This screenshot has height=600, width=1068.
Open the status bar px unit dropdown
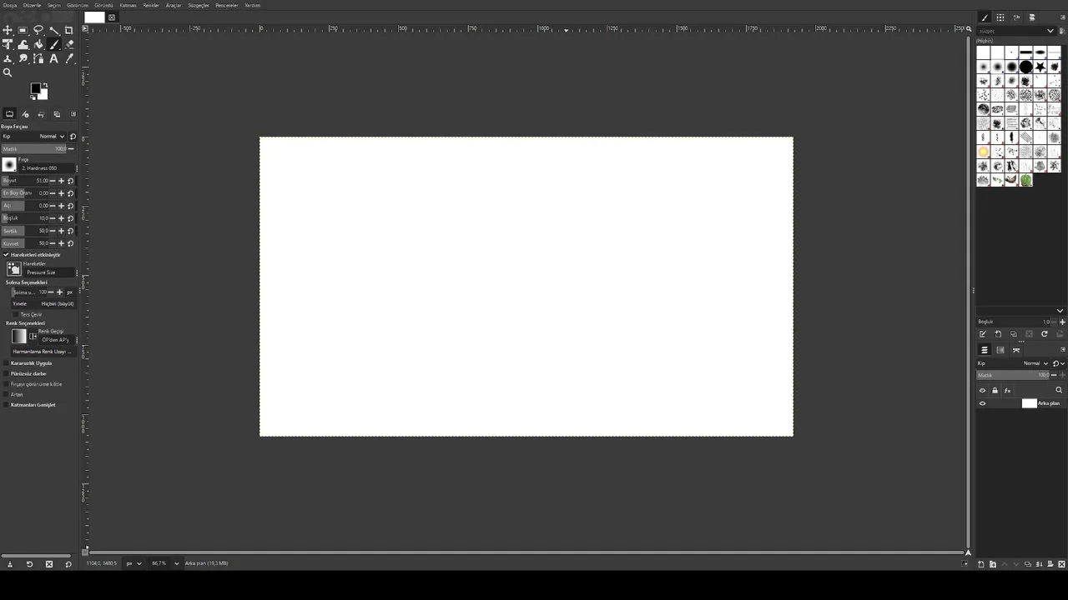133,563
